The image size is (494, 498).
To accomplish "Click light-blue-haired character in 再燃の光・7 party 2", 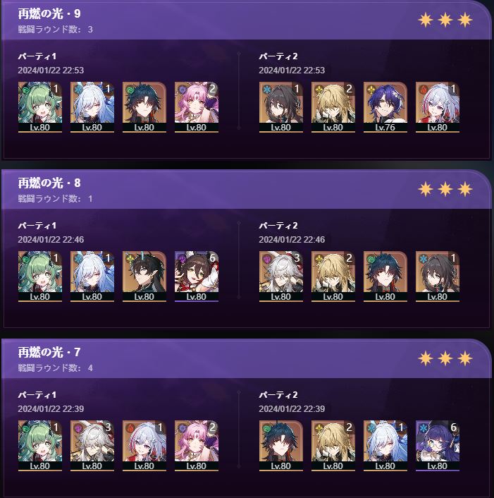I will pyautogui.click(x=385, y=446).
